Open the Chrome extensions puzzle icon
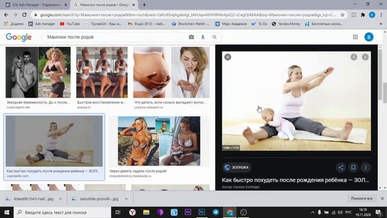387x218 pixels. pos(363,15)
